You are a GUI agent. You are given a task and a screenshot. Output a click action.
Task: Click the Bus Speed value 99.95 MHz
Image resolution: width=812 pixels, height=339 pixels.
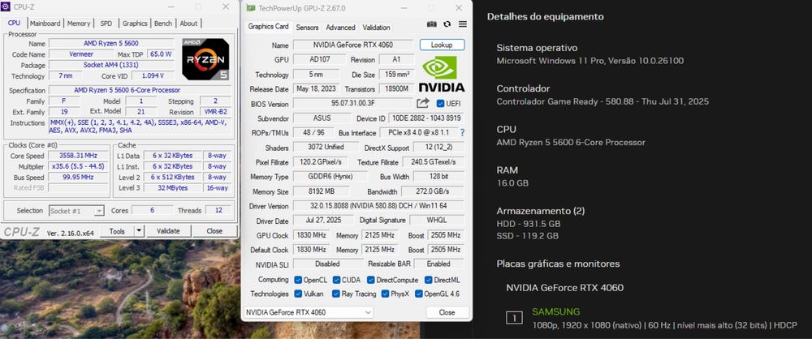click(79, 177)
